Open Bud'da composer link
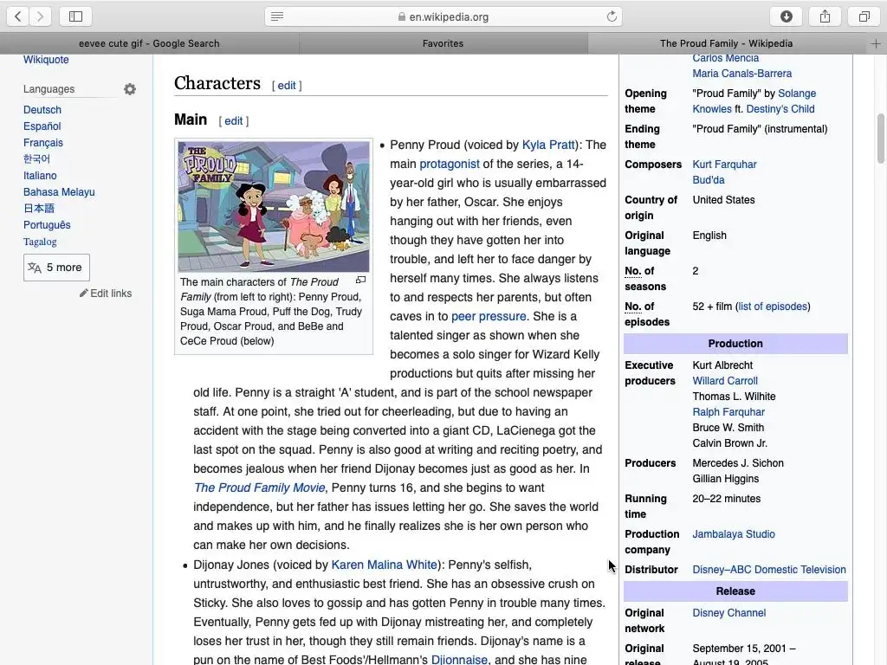Viewport: 887px width, 665px height. coord(709,180)
